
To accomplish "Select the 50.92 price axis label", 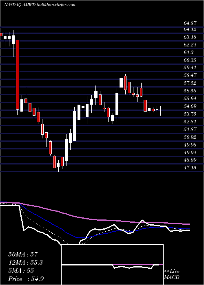I will click(190, 137).
